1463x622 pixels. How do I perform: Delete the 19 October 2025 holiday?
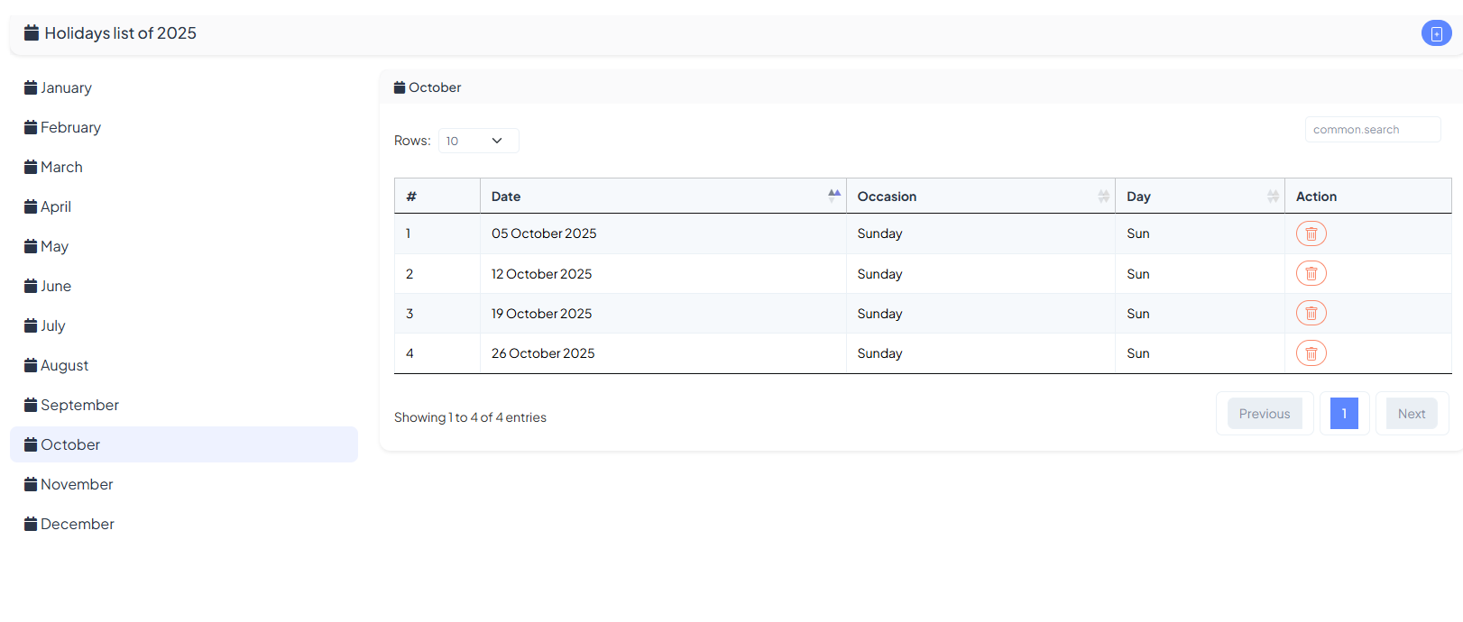[1311, 314]
